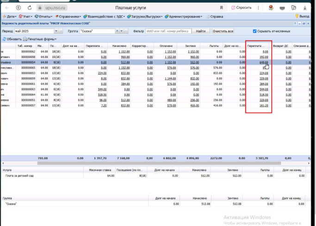Click the Очистить все button
This screenshot has width=316, height=226.
(x=223, y=31)
